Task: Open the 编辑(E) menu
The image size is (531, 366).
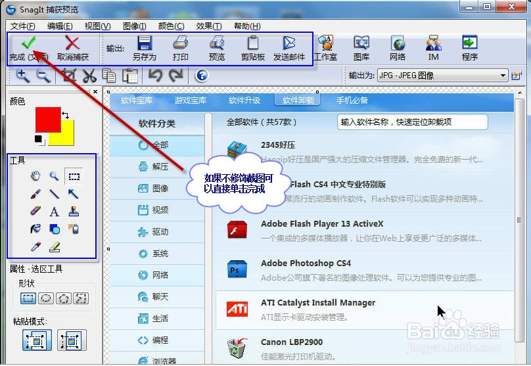Action: 60,26
